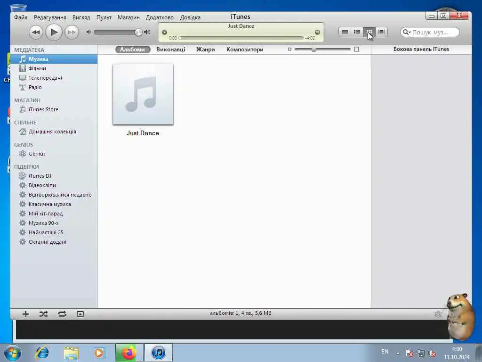Open Музика library in sidebar
The height and width of the screenshot is (362, 482).
click(x=54, y=59)
